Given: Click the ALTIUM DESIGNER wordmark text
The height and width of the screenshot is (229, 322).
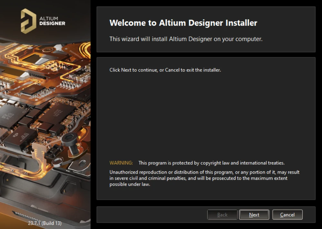Looking at the screenshot, I should coord(52,21).
